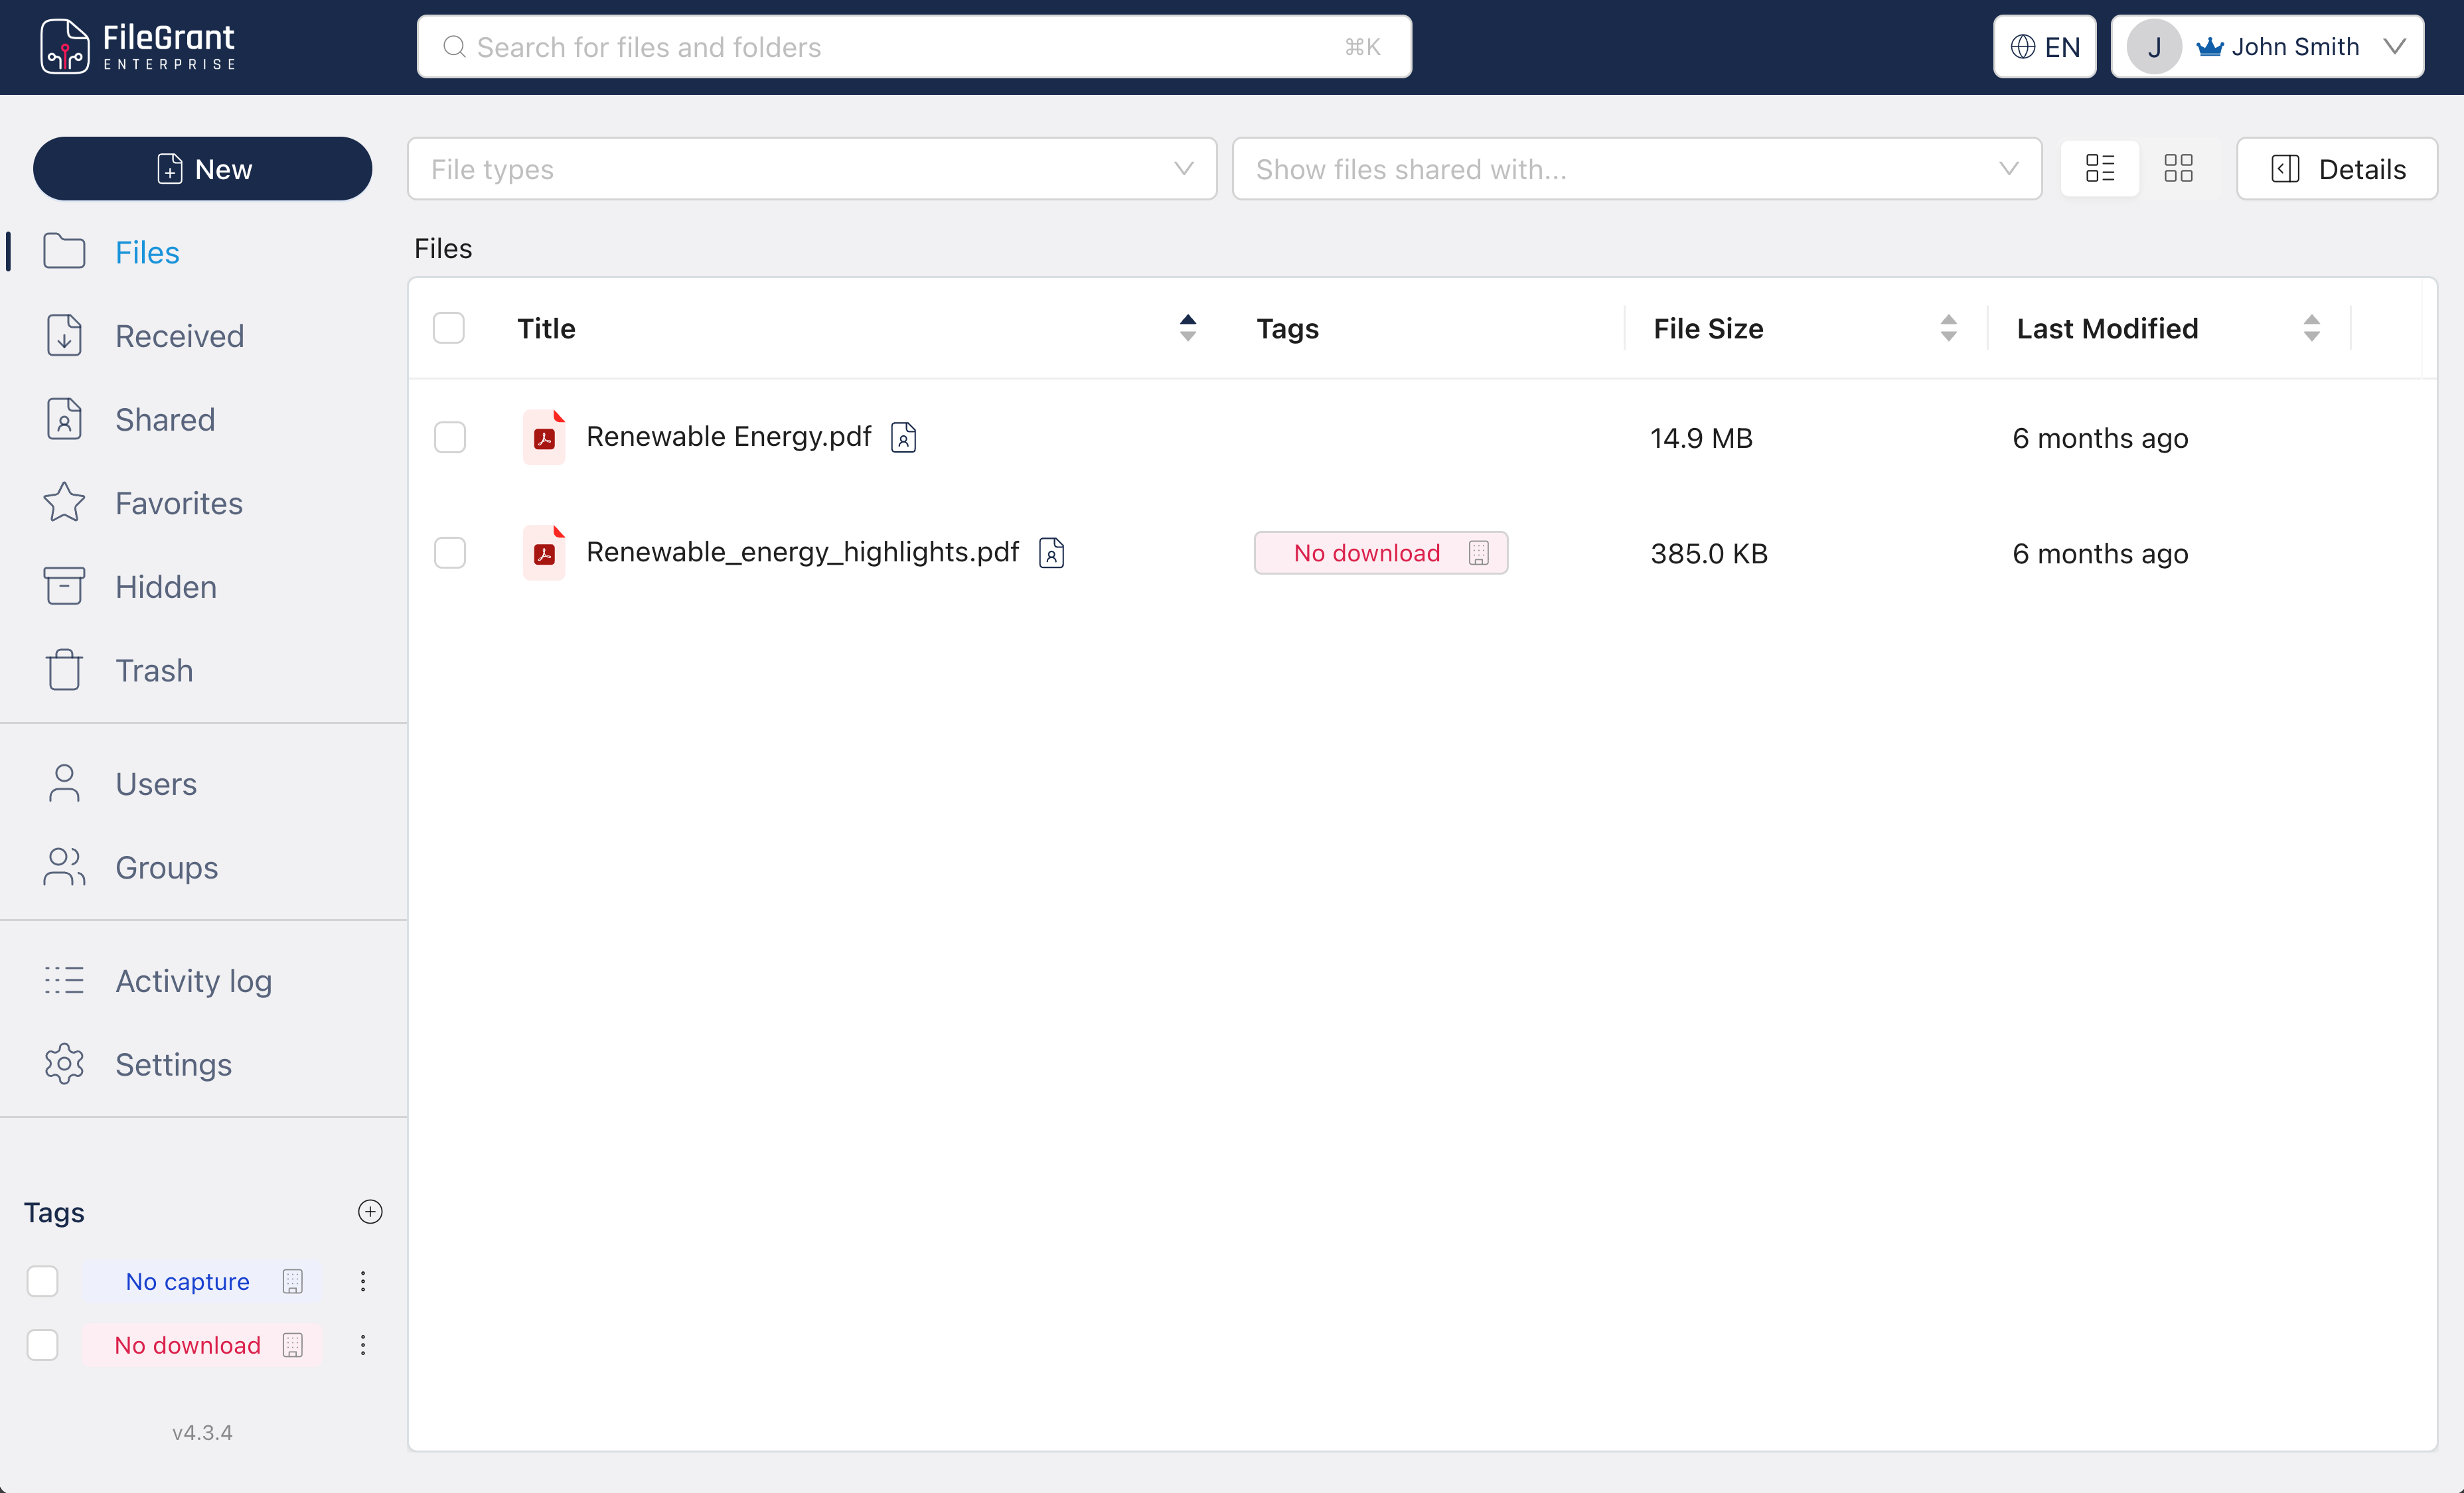
Task: Open sharing info icon next to Renewable Energy.pdf
Action: tap(903, 437)
